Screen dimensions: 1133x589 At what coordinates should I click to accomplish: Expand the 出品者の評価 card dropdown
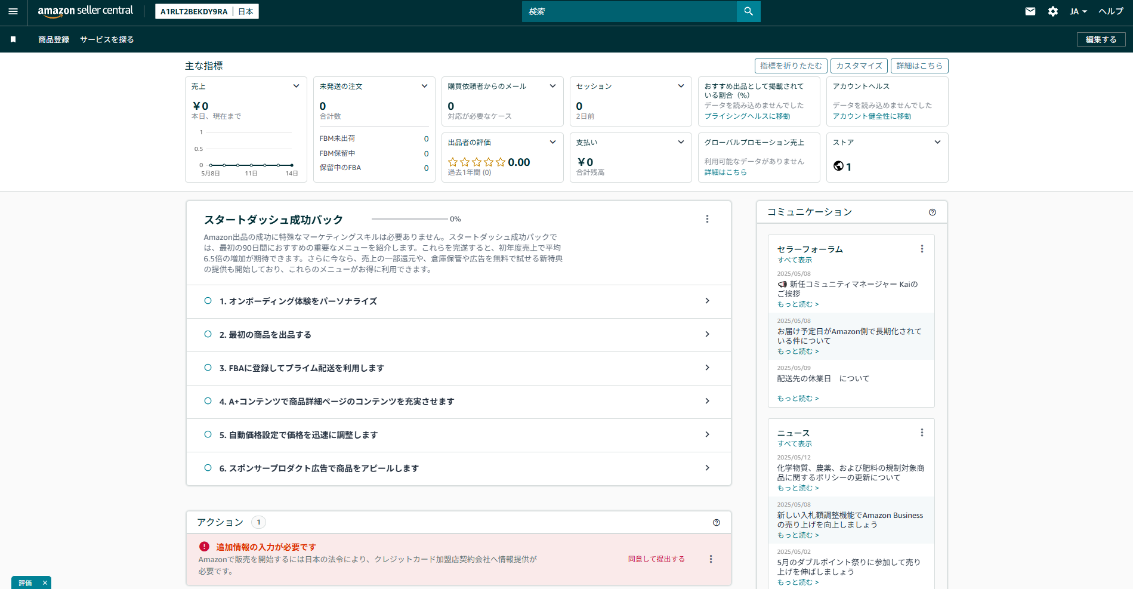(x=552, y=142)
